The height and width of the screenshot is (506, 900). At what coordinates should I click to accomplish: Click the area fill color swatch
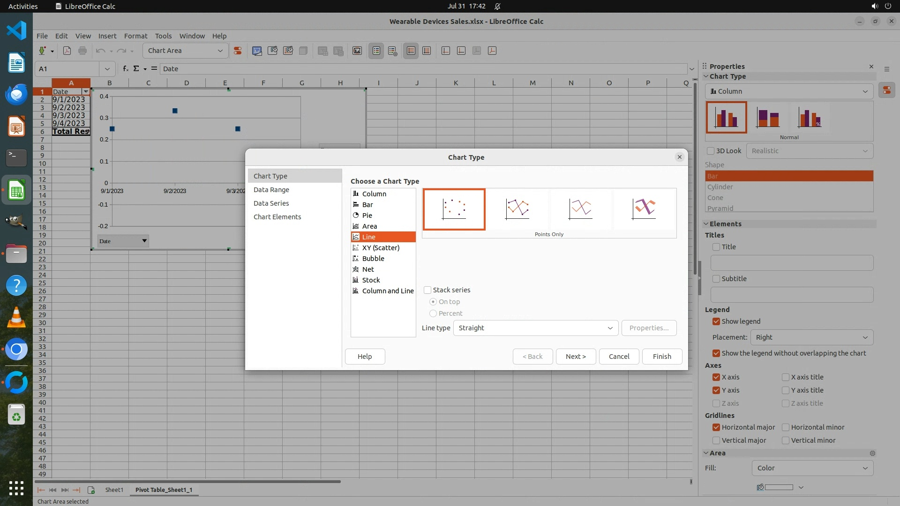(x=779, y=487)
